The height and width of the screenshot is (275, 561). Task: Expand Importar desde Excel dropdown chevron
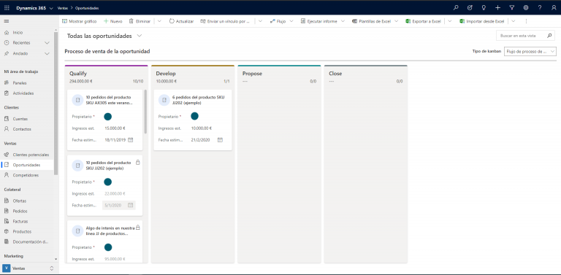point(514,21)
